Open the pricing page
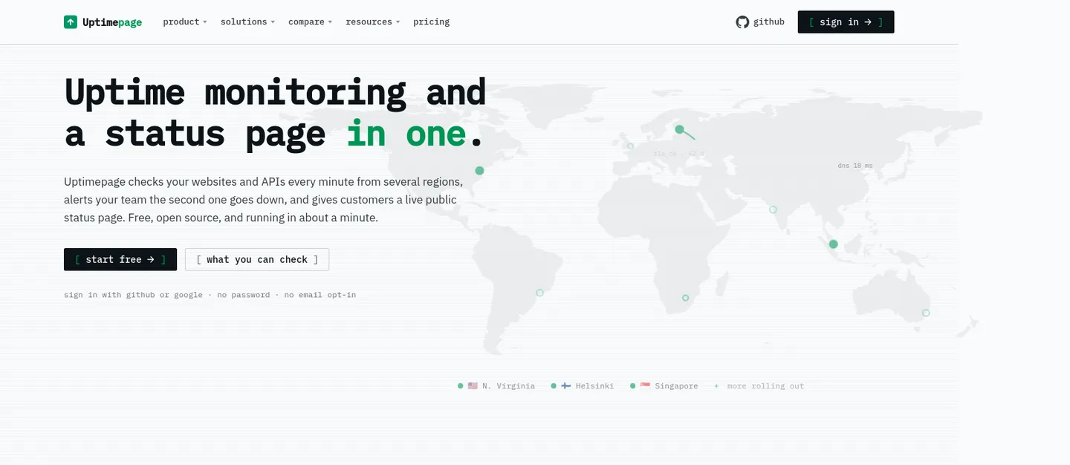This screenshot has width=1070, height=465. tap(432, 22)
